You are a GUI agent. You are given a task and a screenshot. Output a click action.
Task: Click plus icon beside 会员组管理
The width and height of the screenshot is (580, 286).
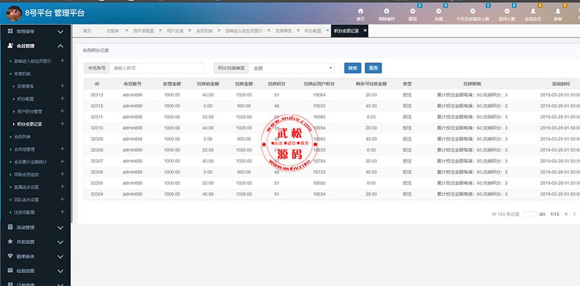click(x=63, y=148)
